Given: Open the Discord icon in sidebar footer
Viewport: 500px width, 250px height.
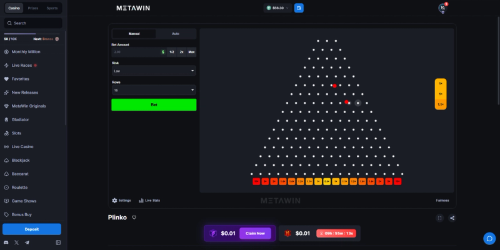Looking at the screenshot, I should click(x=6, y=242).
